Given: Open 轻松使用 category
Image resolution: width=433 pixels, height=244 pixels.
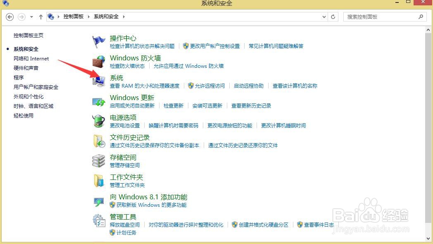Looking at the screenshot, I should tap(24, 115).
